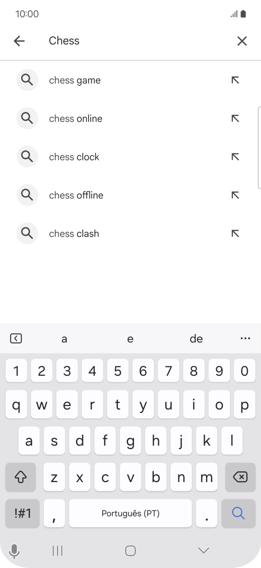Clear the search query with the X button
This screenshot has width=261, height=568.
point(242,41)
